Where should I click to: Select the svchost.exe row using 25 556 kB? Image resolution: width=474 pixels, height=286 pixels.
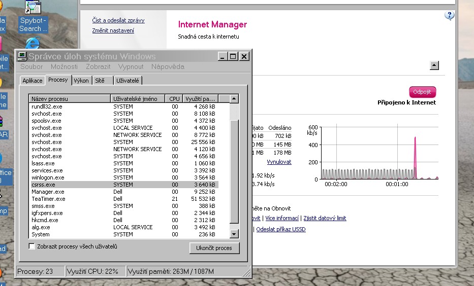[x=123, y=142]
